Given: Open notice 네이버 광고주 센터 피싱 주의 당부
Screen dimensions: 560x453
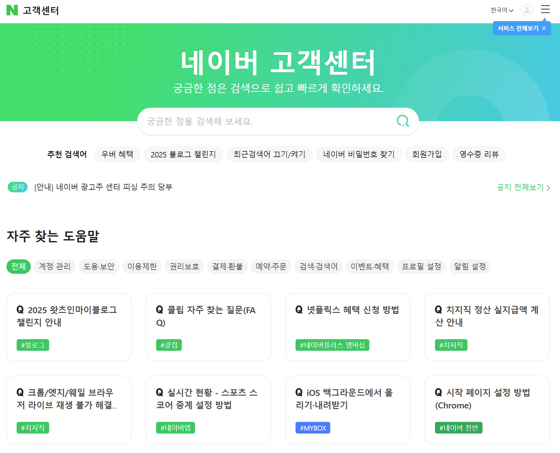Looking at the screenshot, I should (x=103, y=187).
